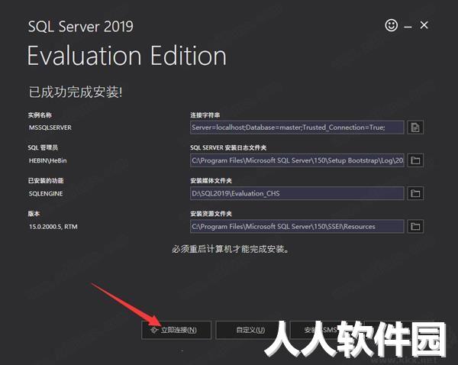The width and height of the screenshot is (458, 365).
Task: Close the SQL Server installer window
Action: (424, 25)
